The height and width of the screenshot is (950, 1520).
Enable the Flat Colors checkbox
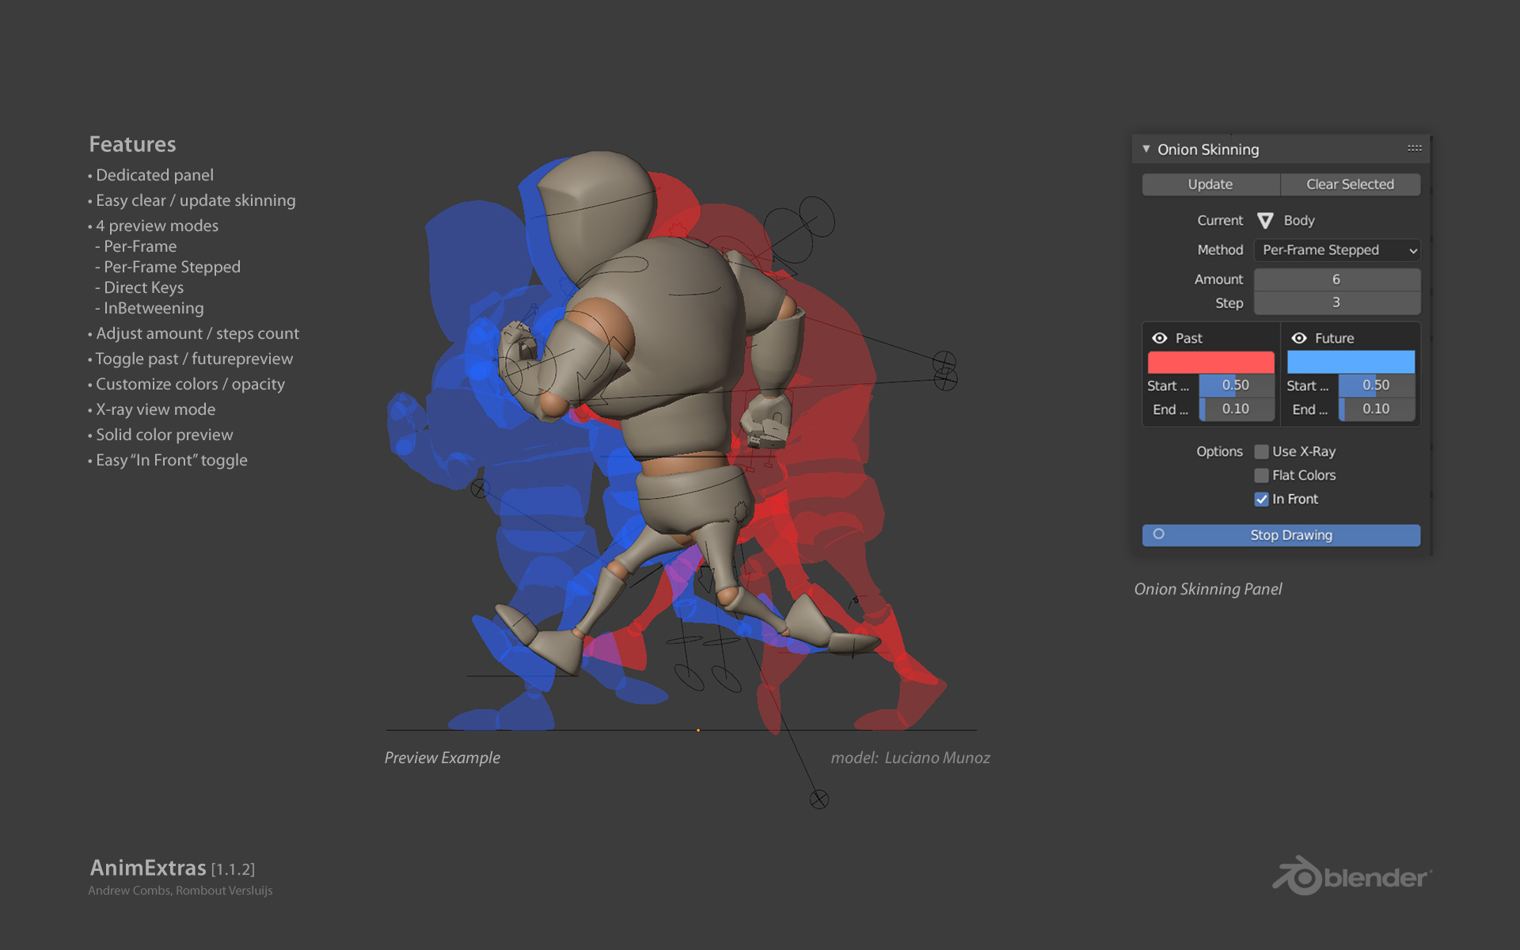[x=1261, y=476]
